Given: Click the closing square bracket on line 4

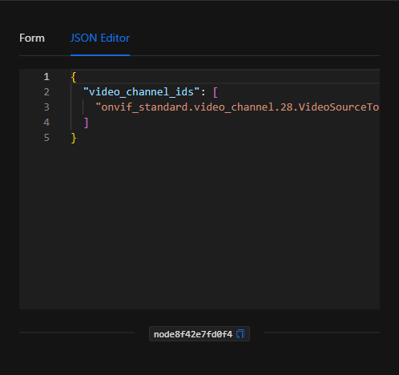Looking at the screenshot, I should (86, 123).
